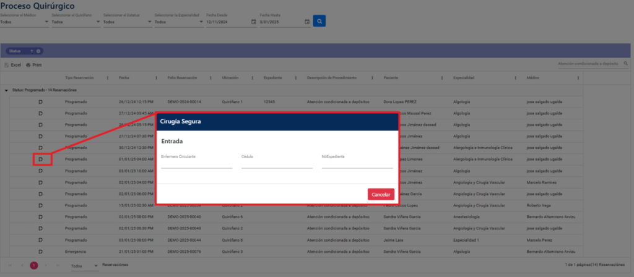Open Fecha column menu dots
This screenshot has width=634, height=277.
pyautogui.click(x=157, y=78)
